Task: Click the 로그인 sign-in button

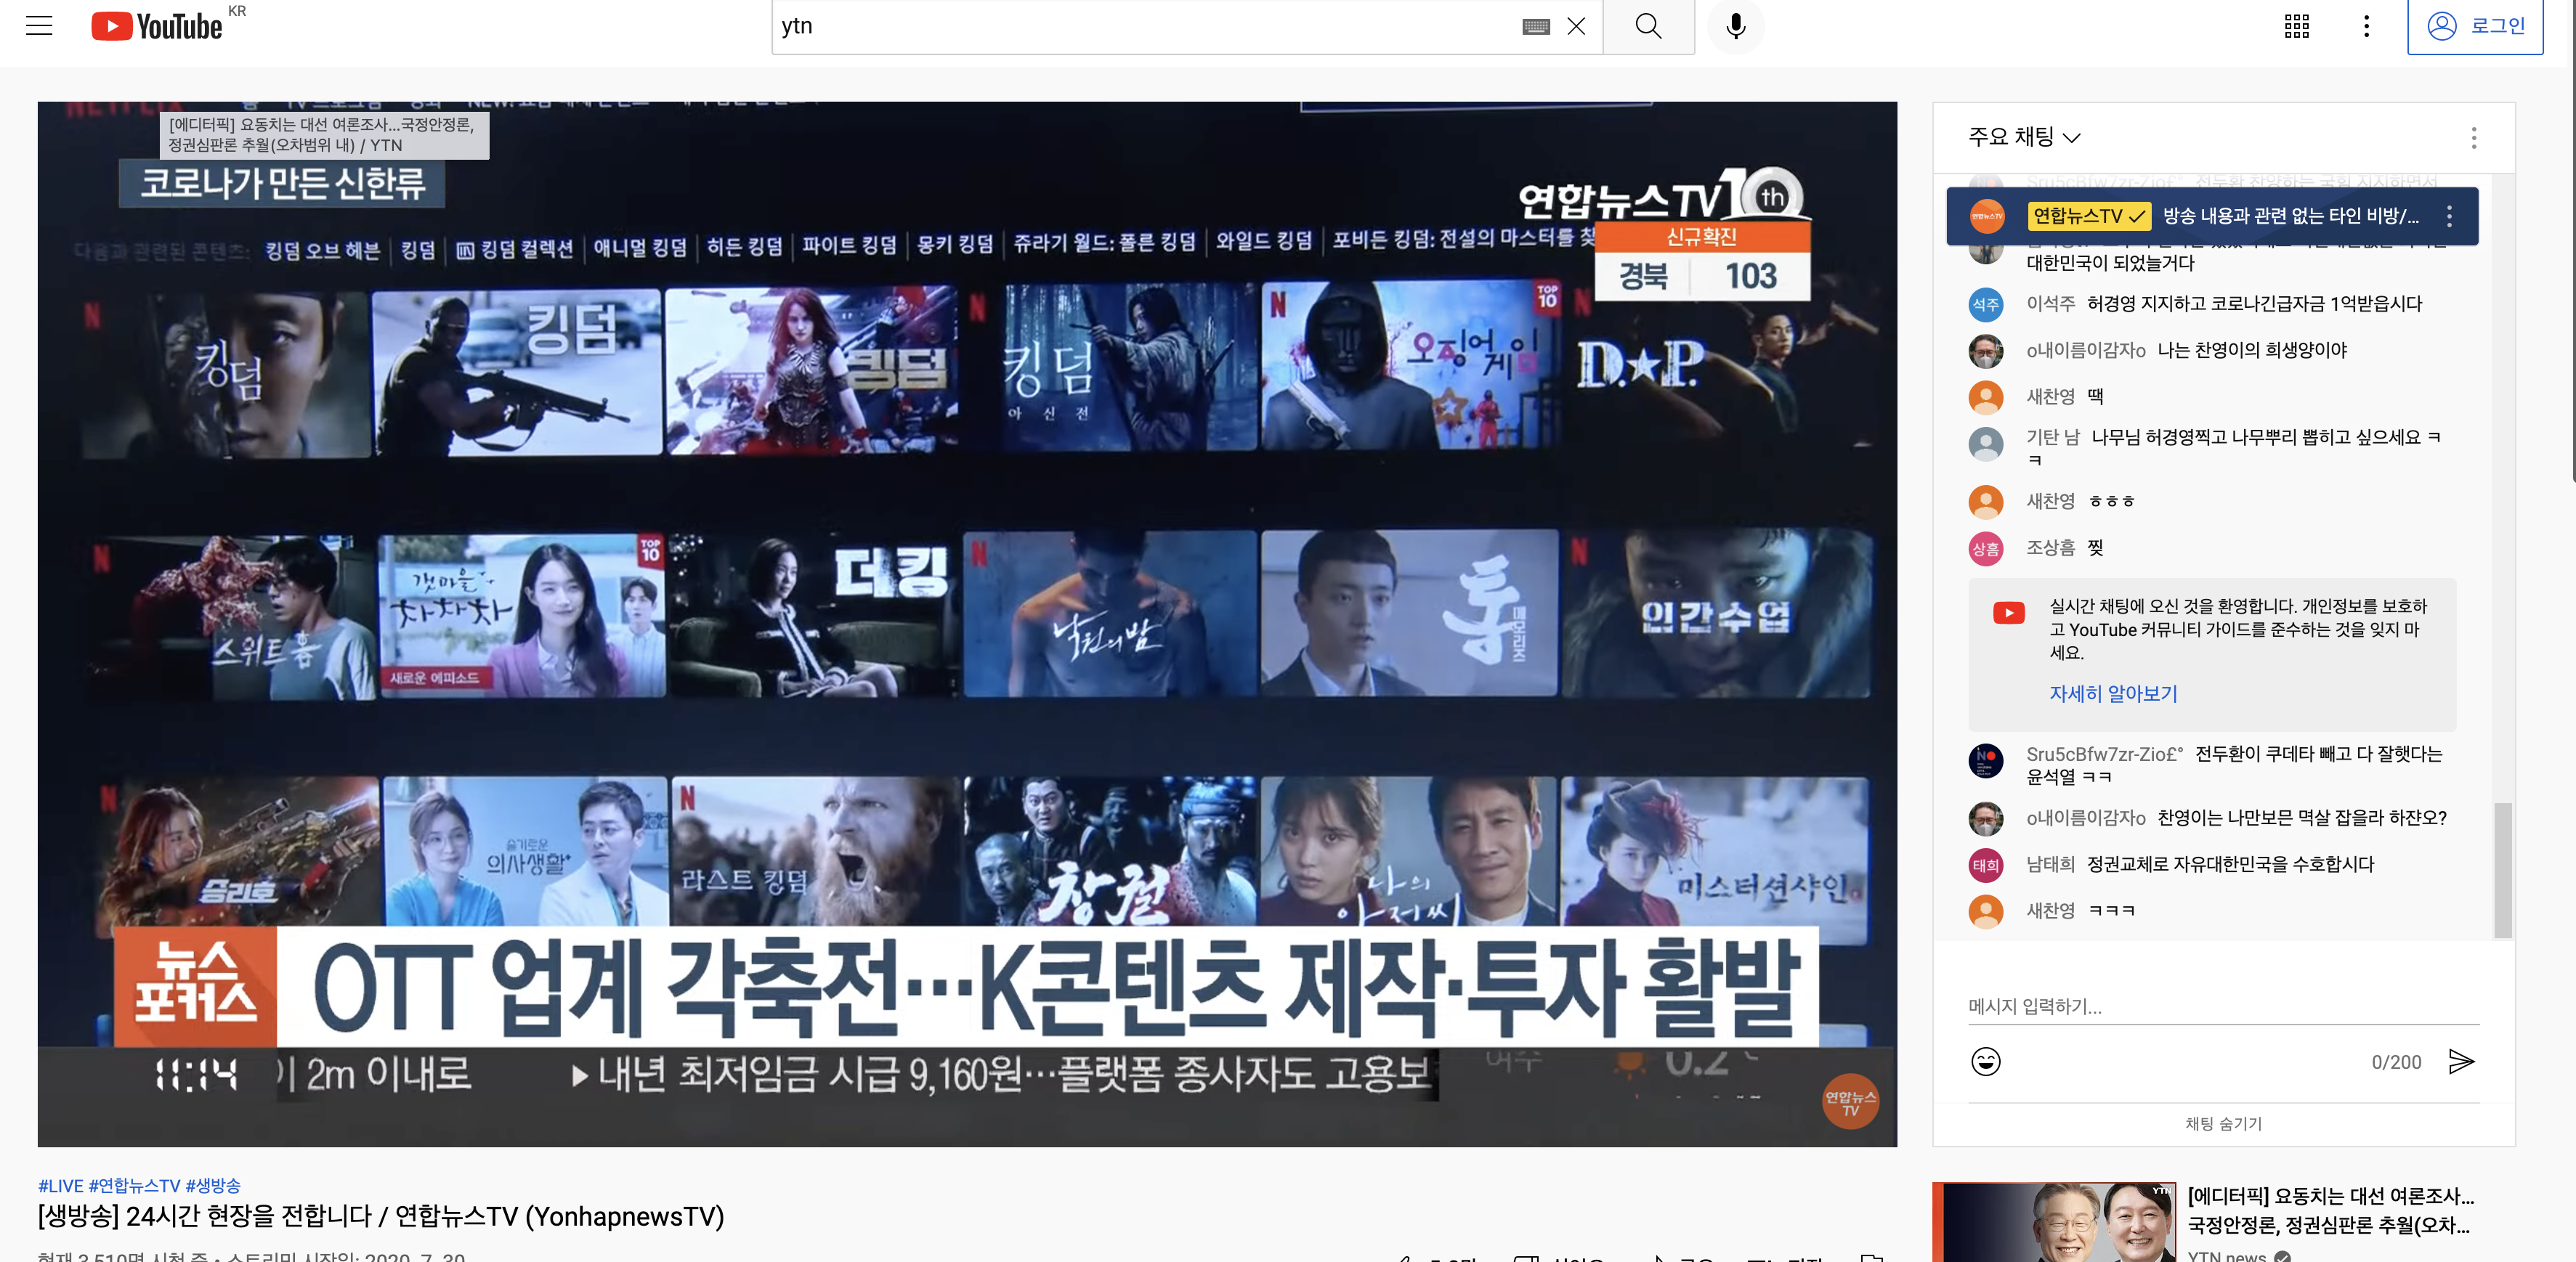Action: (2475, 26)
